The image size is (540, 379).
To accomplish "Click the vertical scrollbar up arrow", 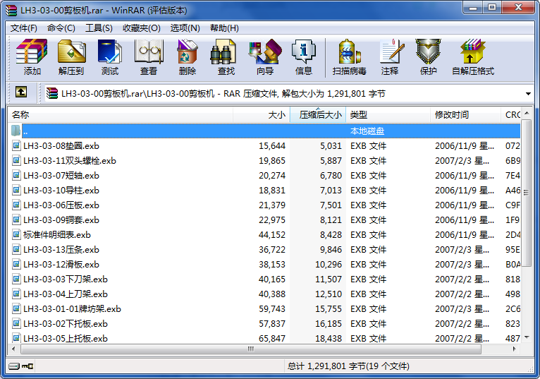I will [x=526, y=113].
